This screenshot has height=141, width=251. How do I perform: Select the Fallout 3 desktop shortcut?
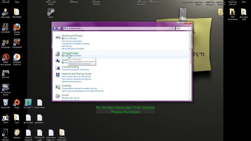(17, 134)
